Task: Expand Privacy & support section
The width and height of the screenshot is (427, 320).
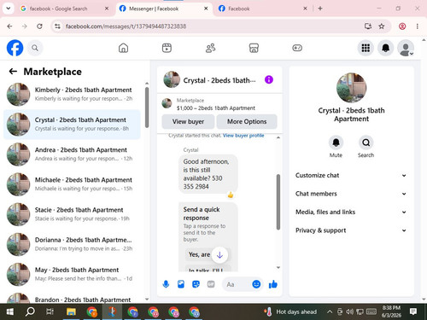Action: coord(351,230)
